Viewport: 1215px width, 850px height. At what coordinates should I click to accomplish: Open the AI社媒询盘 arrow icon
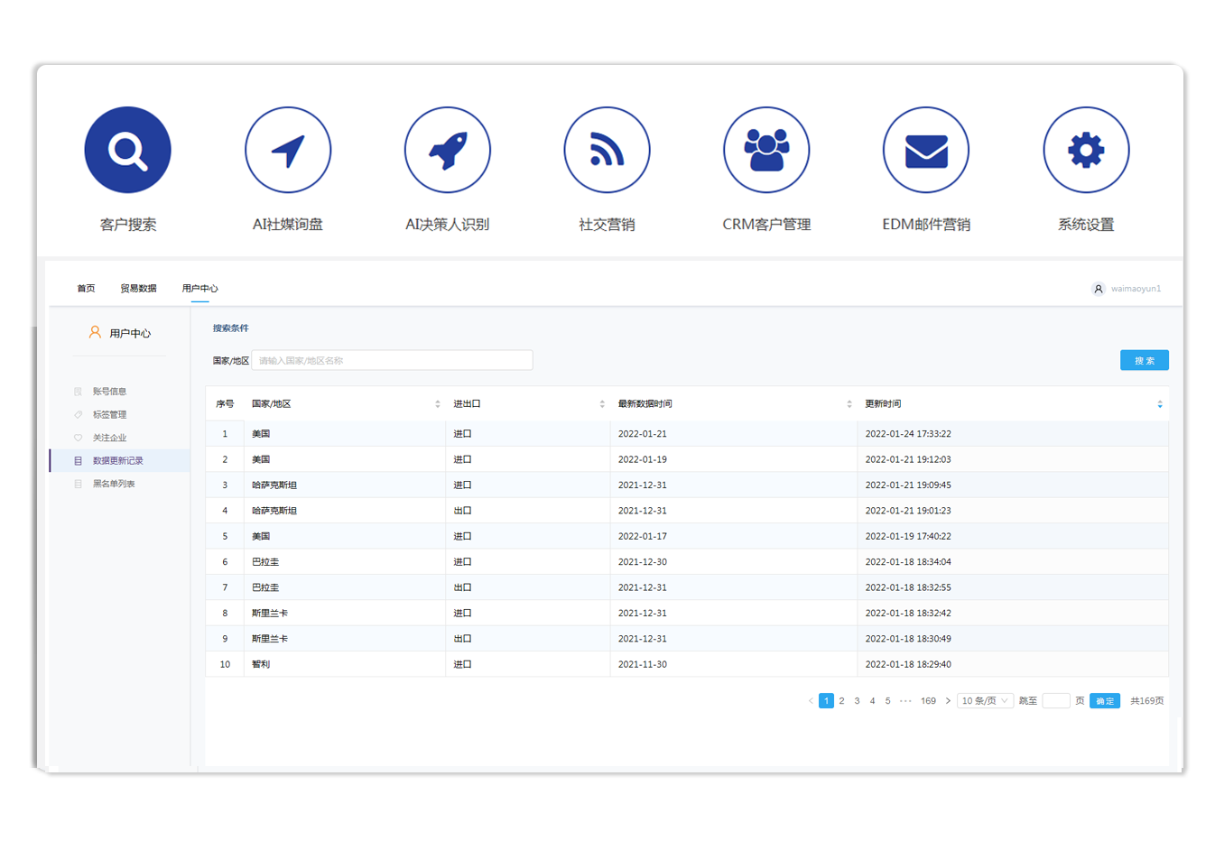tap(288, 150)
